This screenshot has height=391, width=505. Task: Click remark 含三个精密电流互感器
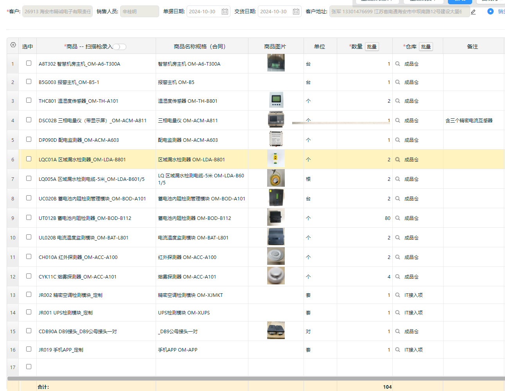pos(469,121)
